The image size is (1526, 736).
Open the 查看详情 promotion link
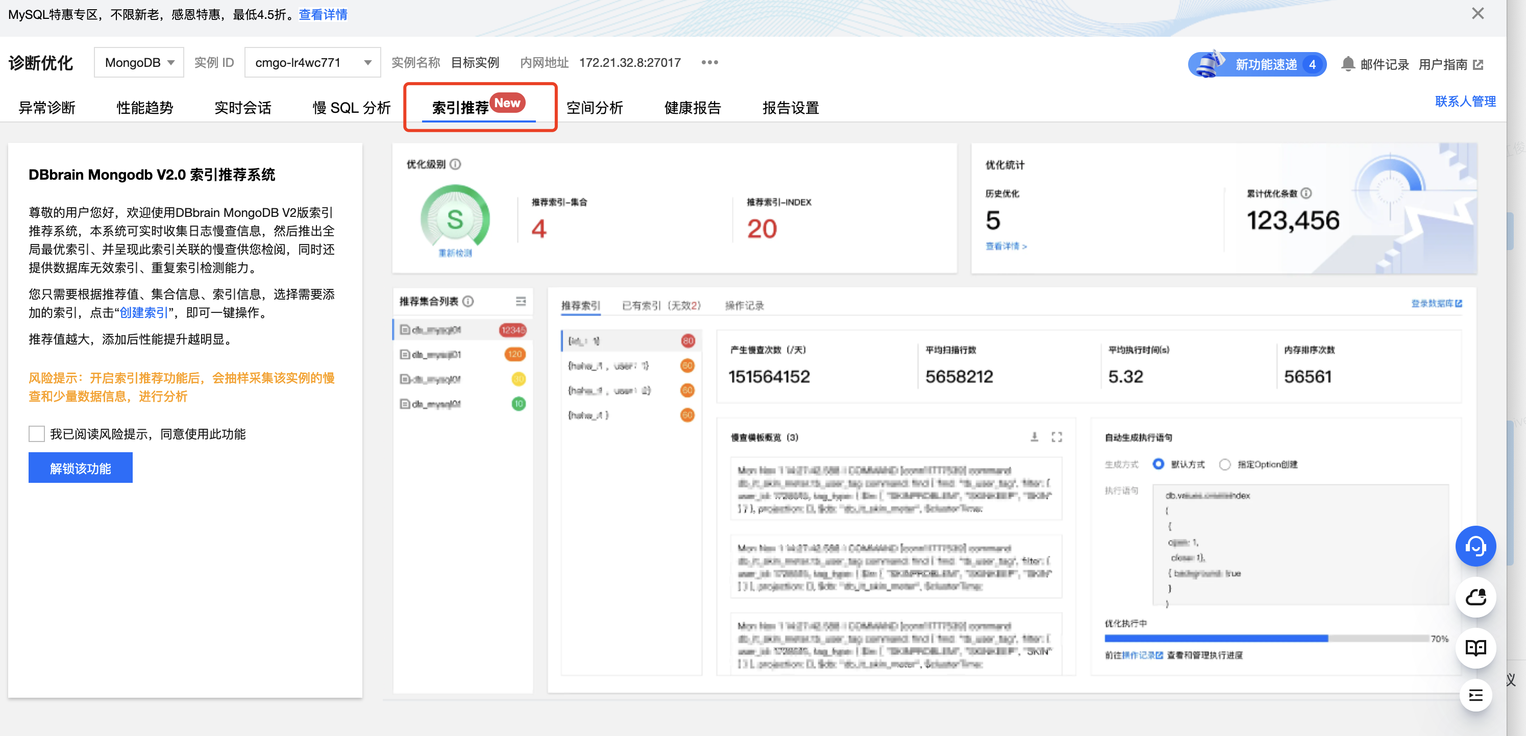pyautogui.click(x=323, y=14)
